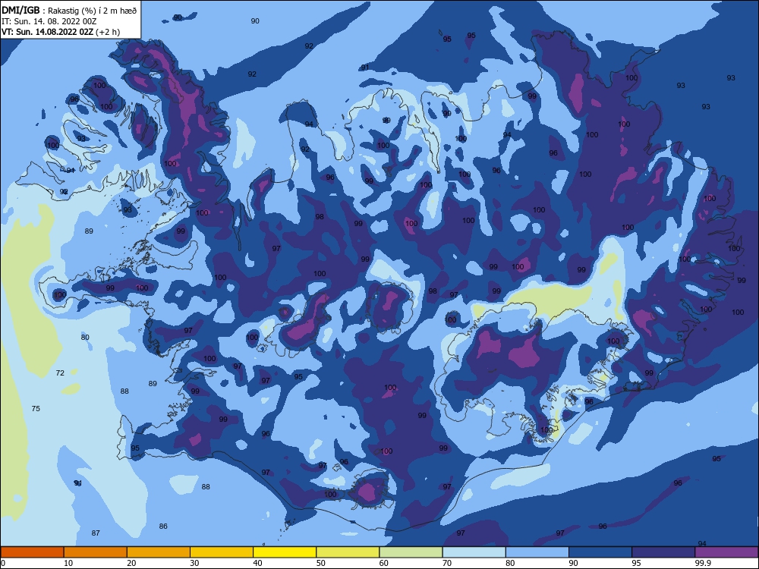Pick the 20–30 legend color swatch

(x=159, y=552)
